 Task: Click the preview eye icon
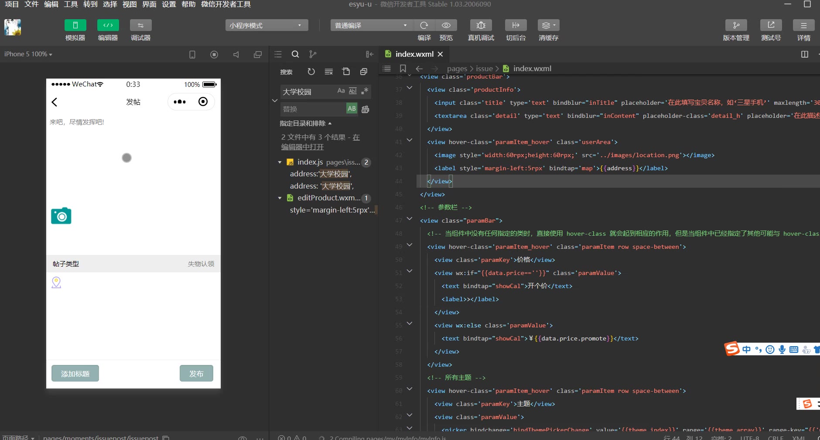click(446, 25)
